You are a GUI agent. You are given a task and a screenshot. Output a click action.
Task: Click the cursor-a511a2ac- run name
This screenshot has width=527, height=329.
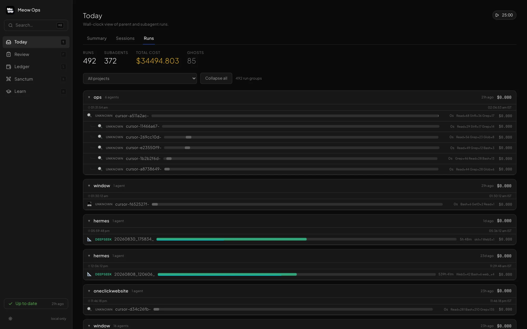click(x=132, y=116)
